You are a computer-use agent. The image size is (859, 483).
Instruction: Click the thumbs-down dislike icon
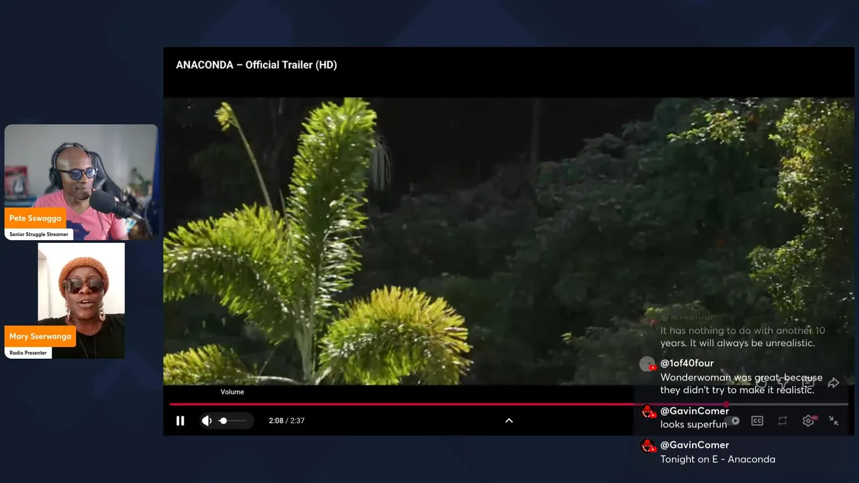pos(784,383)
